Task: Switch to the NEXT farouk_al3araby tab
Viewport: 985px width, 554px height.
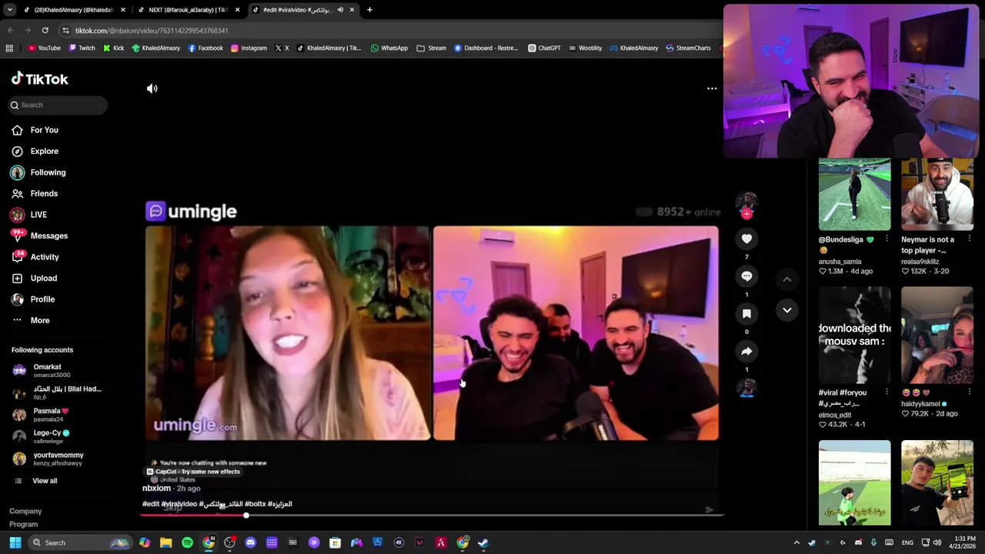Action: [187, 10]
